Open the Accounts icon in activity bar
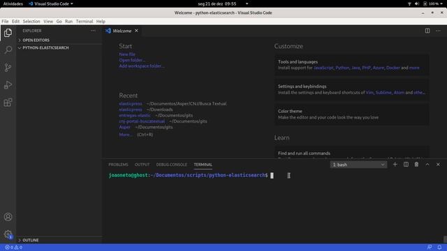 8,217
